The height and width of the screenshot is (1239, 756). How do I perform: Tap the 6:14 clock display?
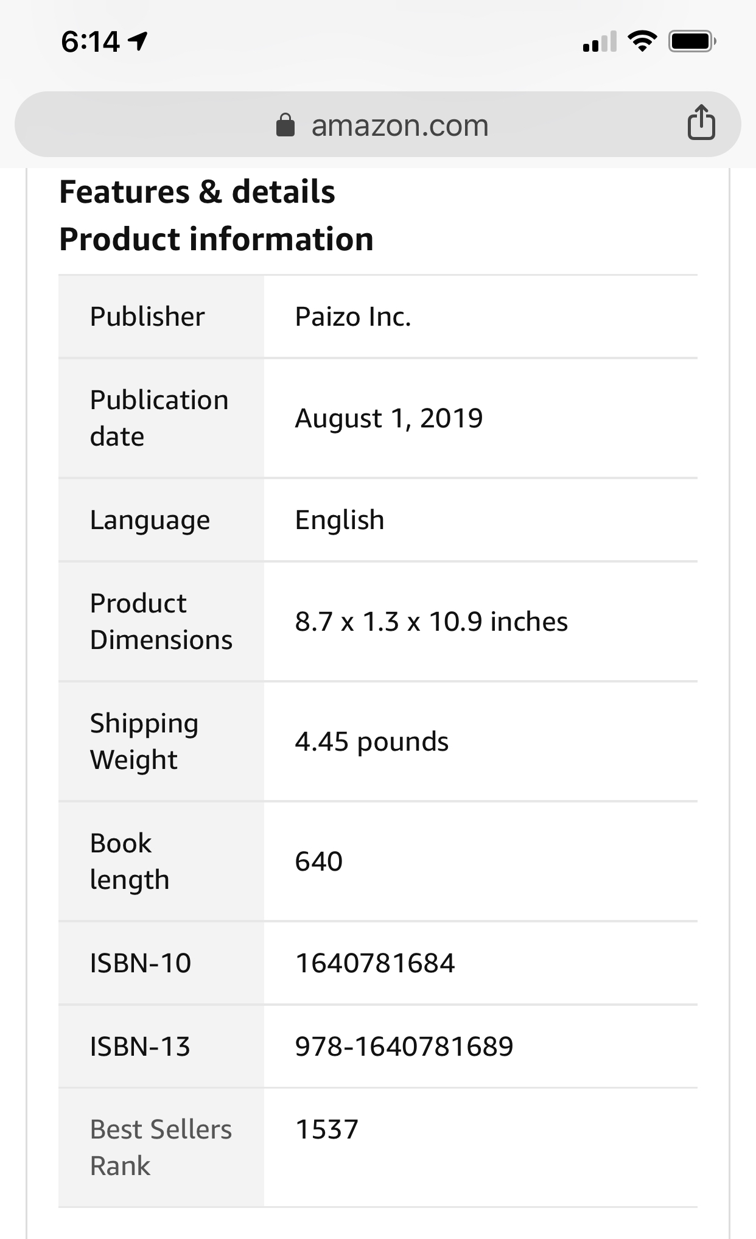(x=90, y=41)
